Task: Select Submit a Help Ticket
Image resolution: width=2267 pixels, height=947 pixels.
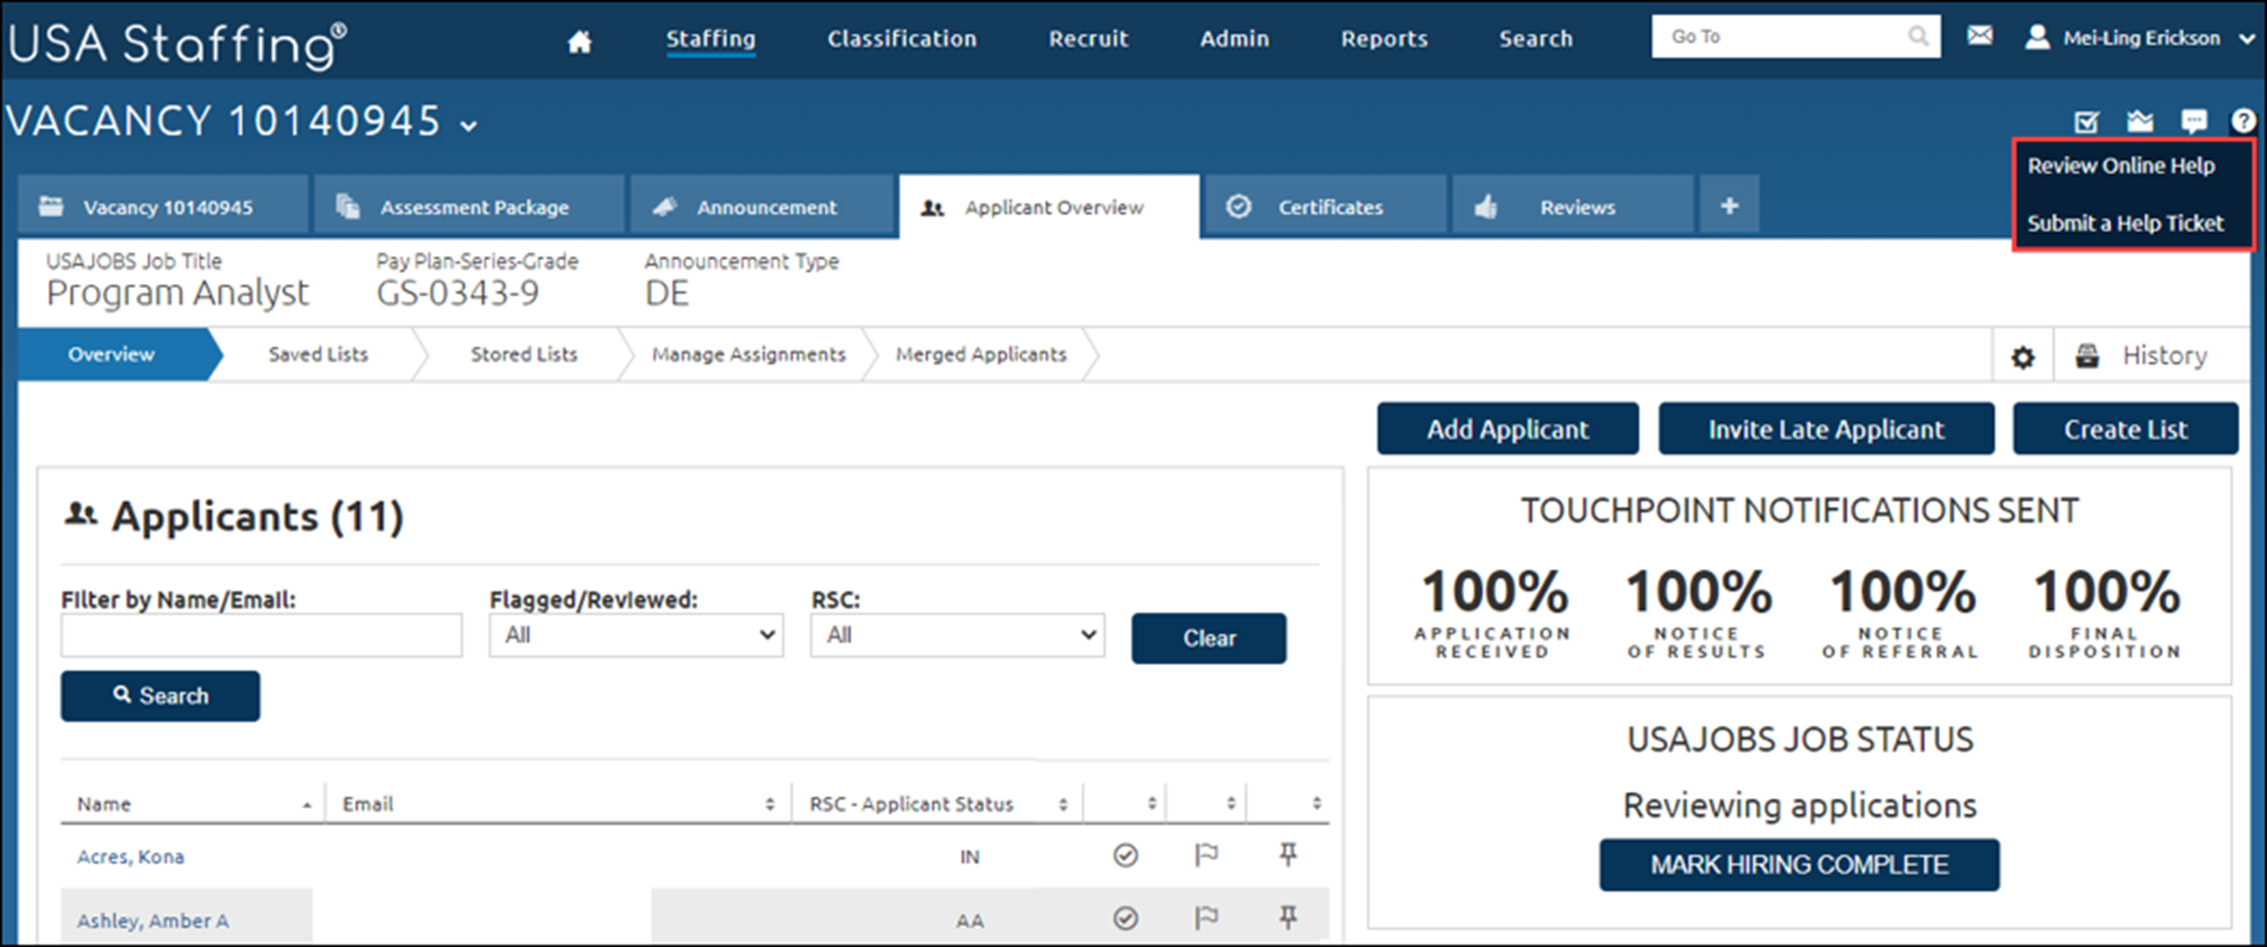Action: [2125, 224]
